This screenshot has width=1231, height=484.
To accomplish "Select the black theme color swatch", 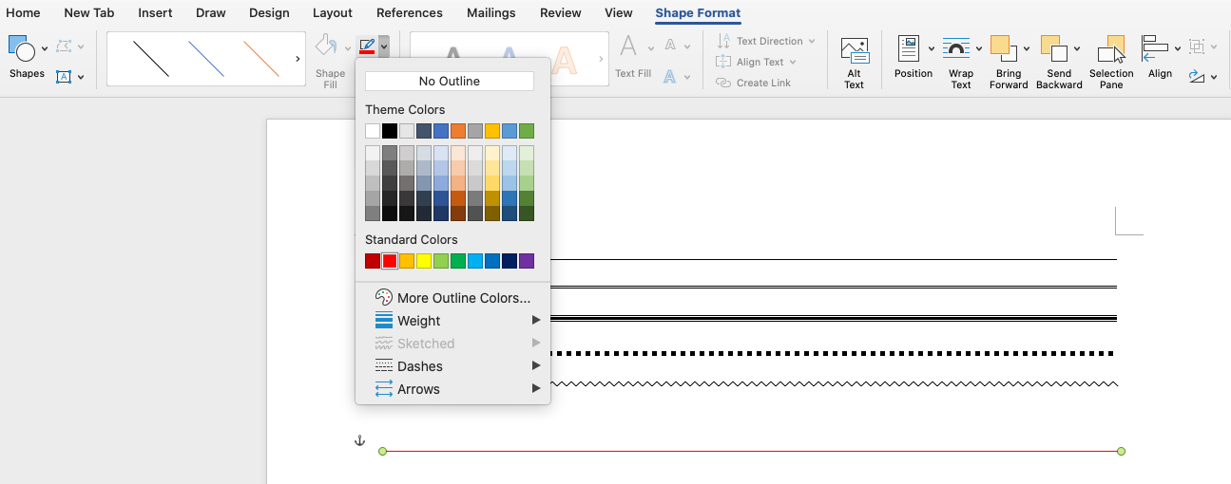I will tap(390, 131).
